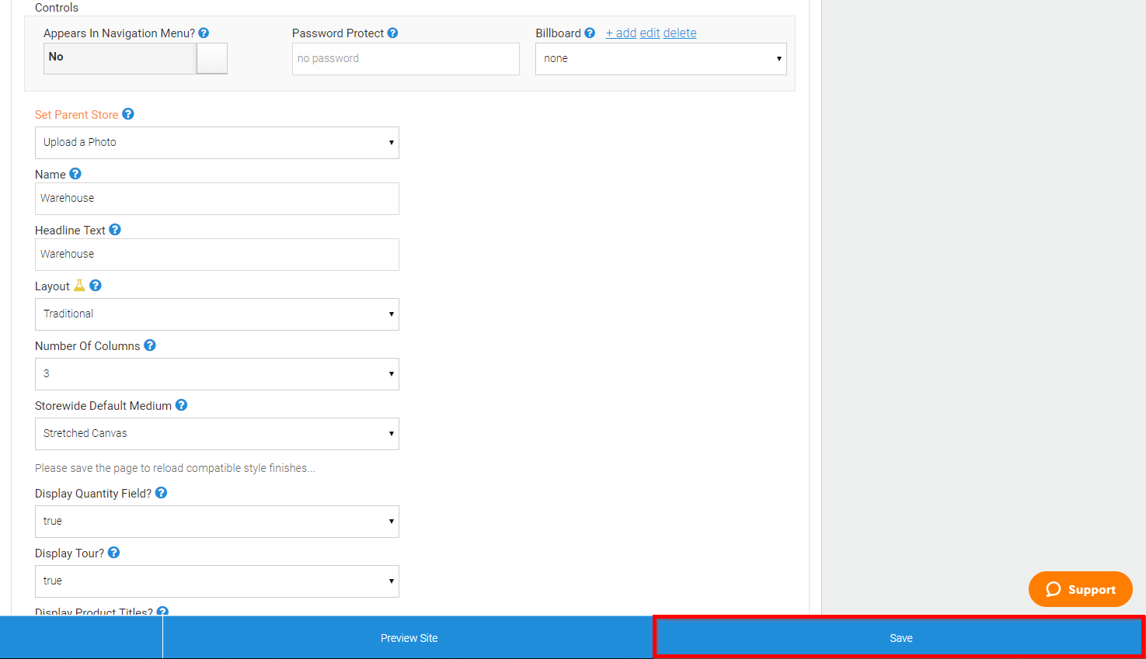
Task: Open the help tooltip for Appears In Navigation Menu
Action: click(x=203, y=33)
